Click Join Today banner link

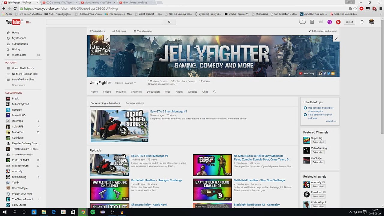click(307, 73)
